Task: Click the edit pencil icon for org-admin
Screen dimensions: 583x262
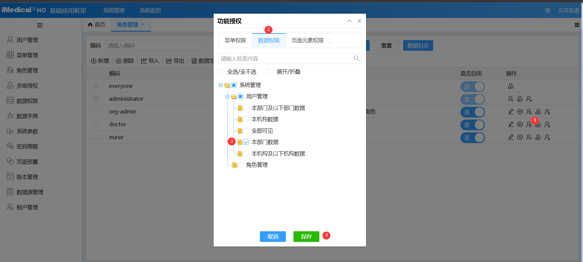Action: click(511, 112)
